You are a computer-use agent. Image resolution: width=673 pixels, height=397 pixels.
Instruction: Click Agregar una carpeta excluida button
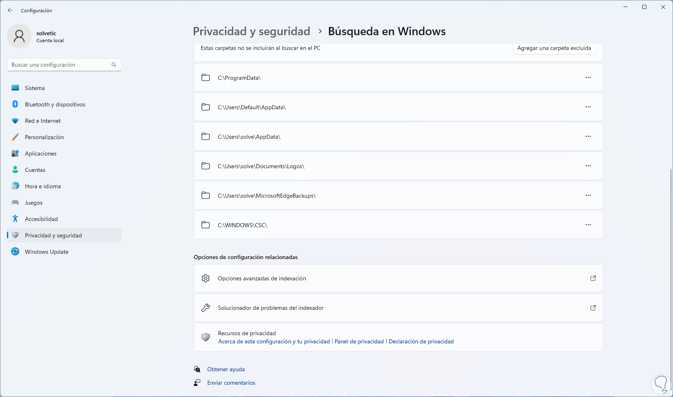pyautogui.click(x=554, y=48)
